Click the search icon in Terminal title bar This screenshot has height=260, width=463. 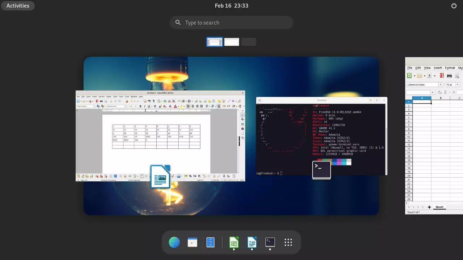[x=371, y=100]
